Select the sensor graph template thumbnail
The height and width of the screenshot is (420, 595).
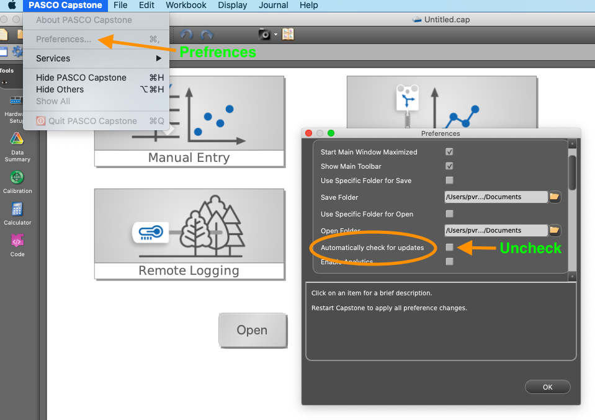[442, 102]
